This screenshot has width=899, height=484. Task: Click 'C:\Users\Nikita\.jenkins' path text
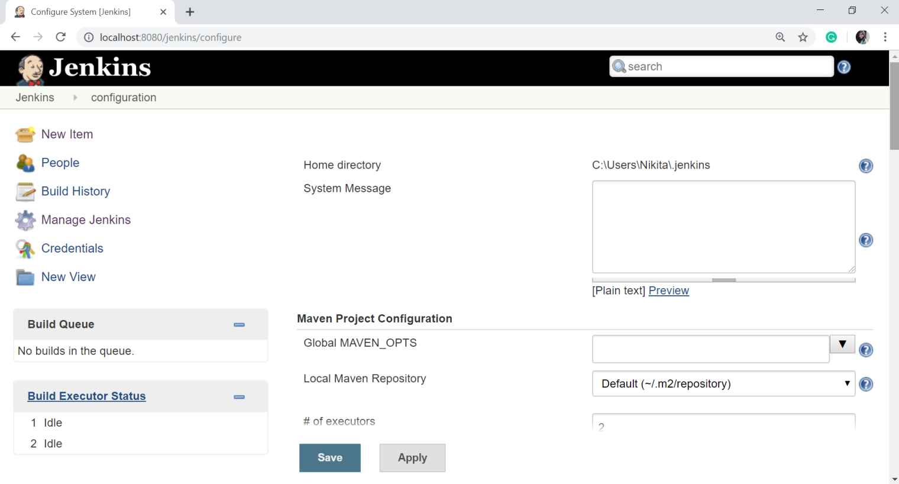coord(651,165)
